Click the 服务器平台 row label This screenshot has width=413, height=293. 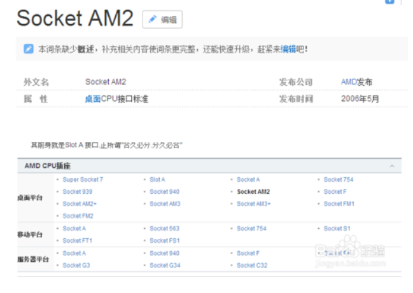click(x=33, y=259)
